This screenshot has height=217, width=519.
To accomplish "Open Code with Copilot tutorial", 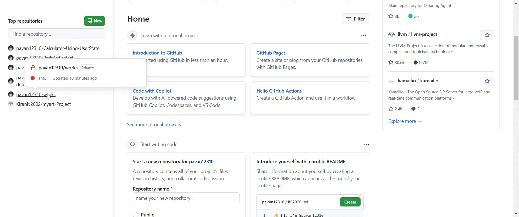I will pyautogui.click(x=152, y=91).
